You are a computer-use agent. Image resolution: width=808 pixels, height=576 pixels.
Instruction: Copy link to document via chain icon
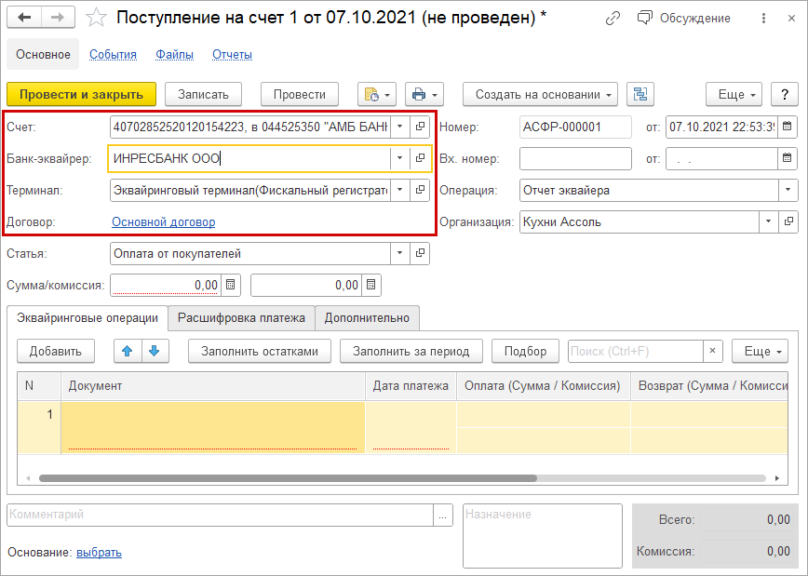[613, 18]
